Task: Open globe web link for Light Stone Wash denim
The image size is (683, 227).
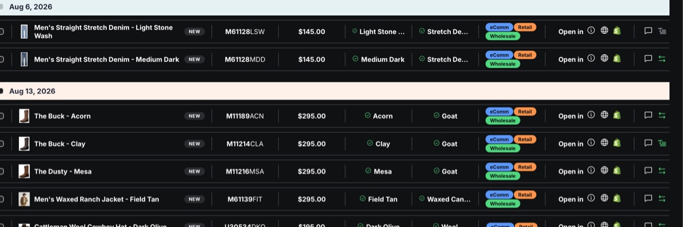Action: coord(604,30)
